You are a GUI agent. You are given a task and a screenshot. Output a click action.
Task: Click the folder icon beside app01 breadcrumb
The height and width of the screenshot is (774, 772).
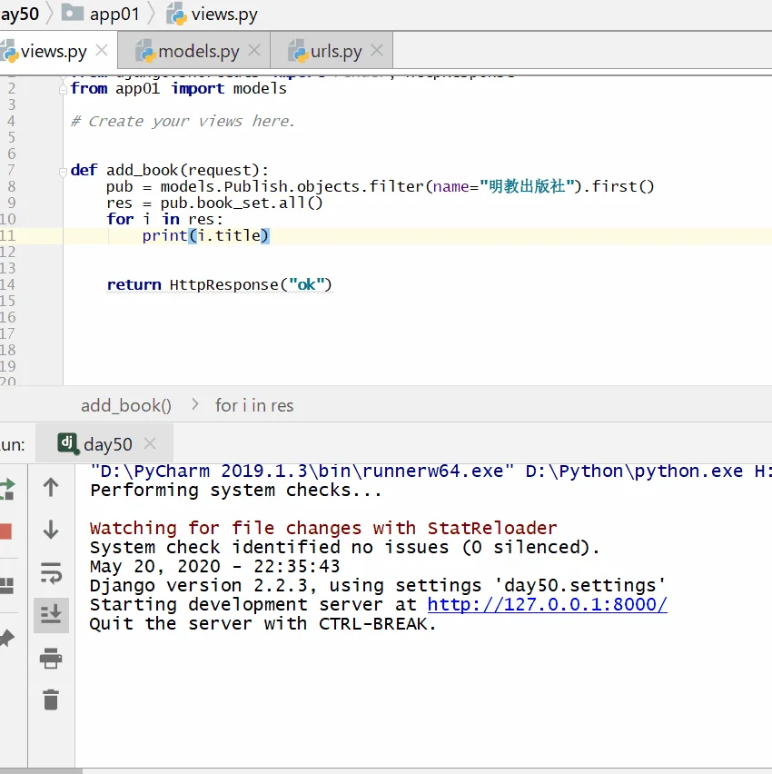click(x=73, y=13)
